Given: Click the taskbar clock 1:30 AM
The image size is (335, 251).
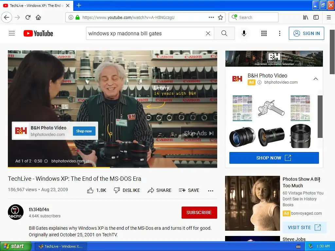Looking at the screenshot, I should coord(323,246).
